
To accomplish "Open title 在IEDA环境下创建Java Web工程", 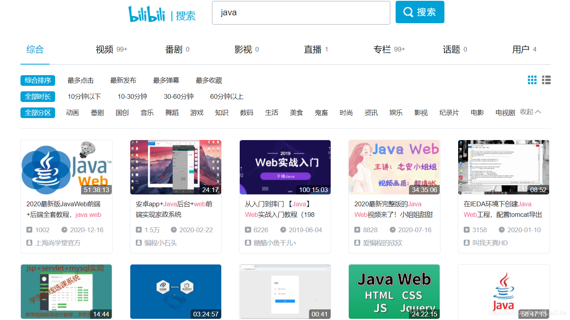I will point(503,209).
